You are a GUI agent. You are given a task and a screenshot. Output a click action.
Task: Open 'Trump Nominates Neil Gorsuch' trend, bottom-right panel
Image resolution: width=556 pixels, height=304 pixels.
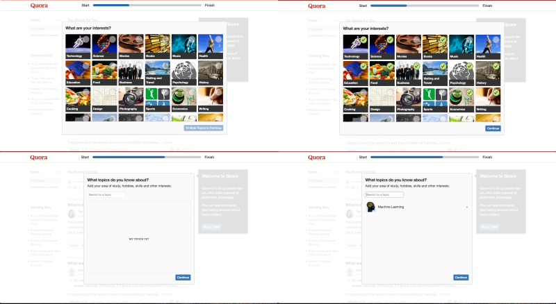tap(322, 220)
